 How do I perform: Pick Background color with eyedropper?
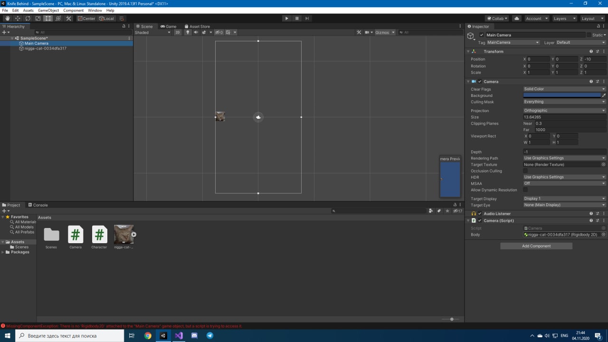click(604, 95)
